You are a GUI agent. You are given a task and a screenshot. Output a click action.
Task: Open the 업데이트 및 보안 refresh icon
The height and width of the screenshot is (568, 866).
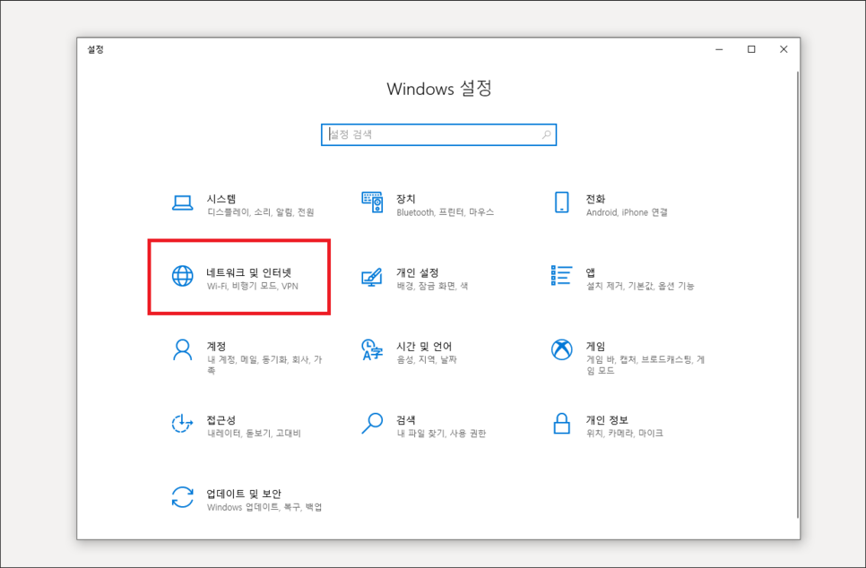point(182,497)
